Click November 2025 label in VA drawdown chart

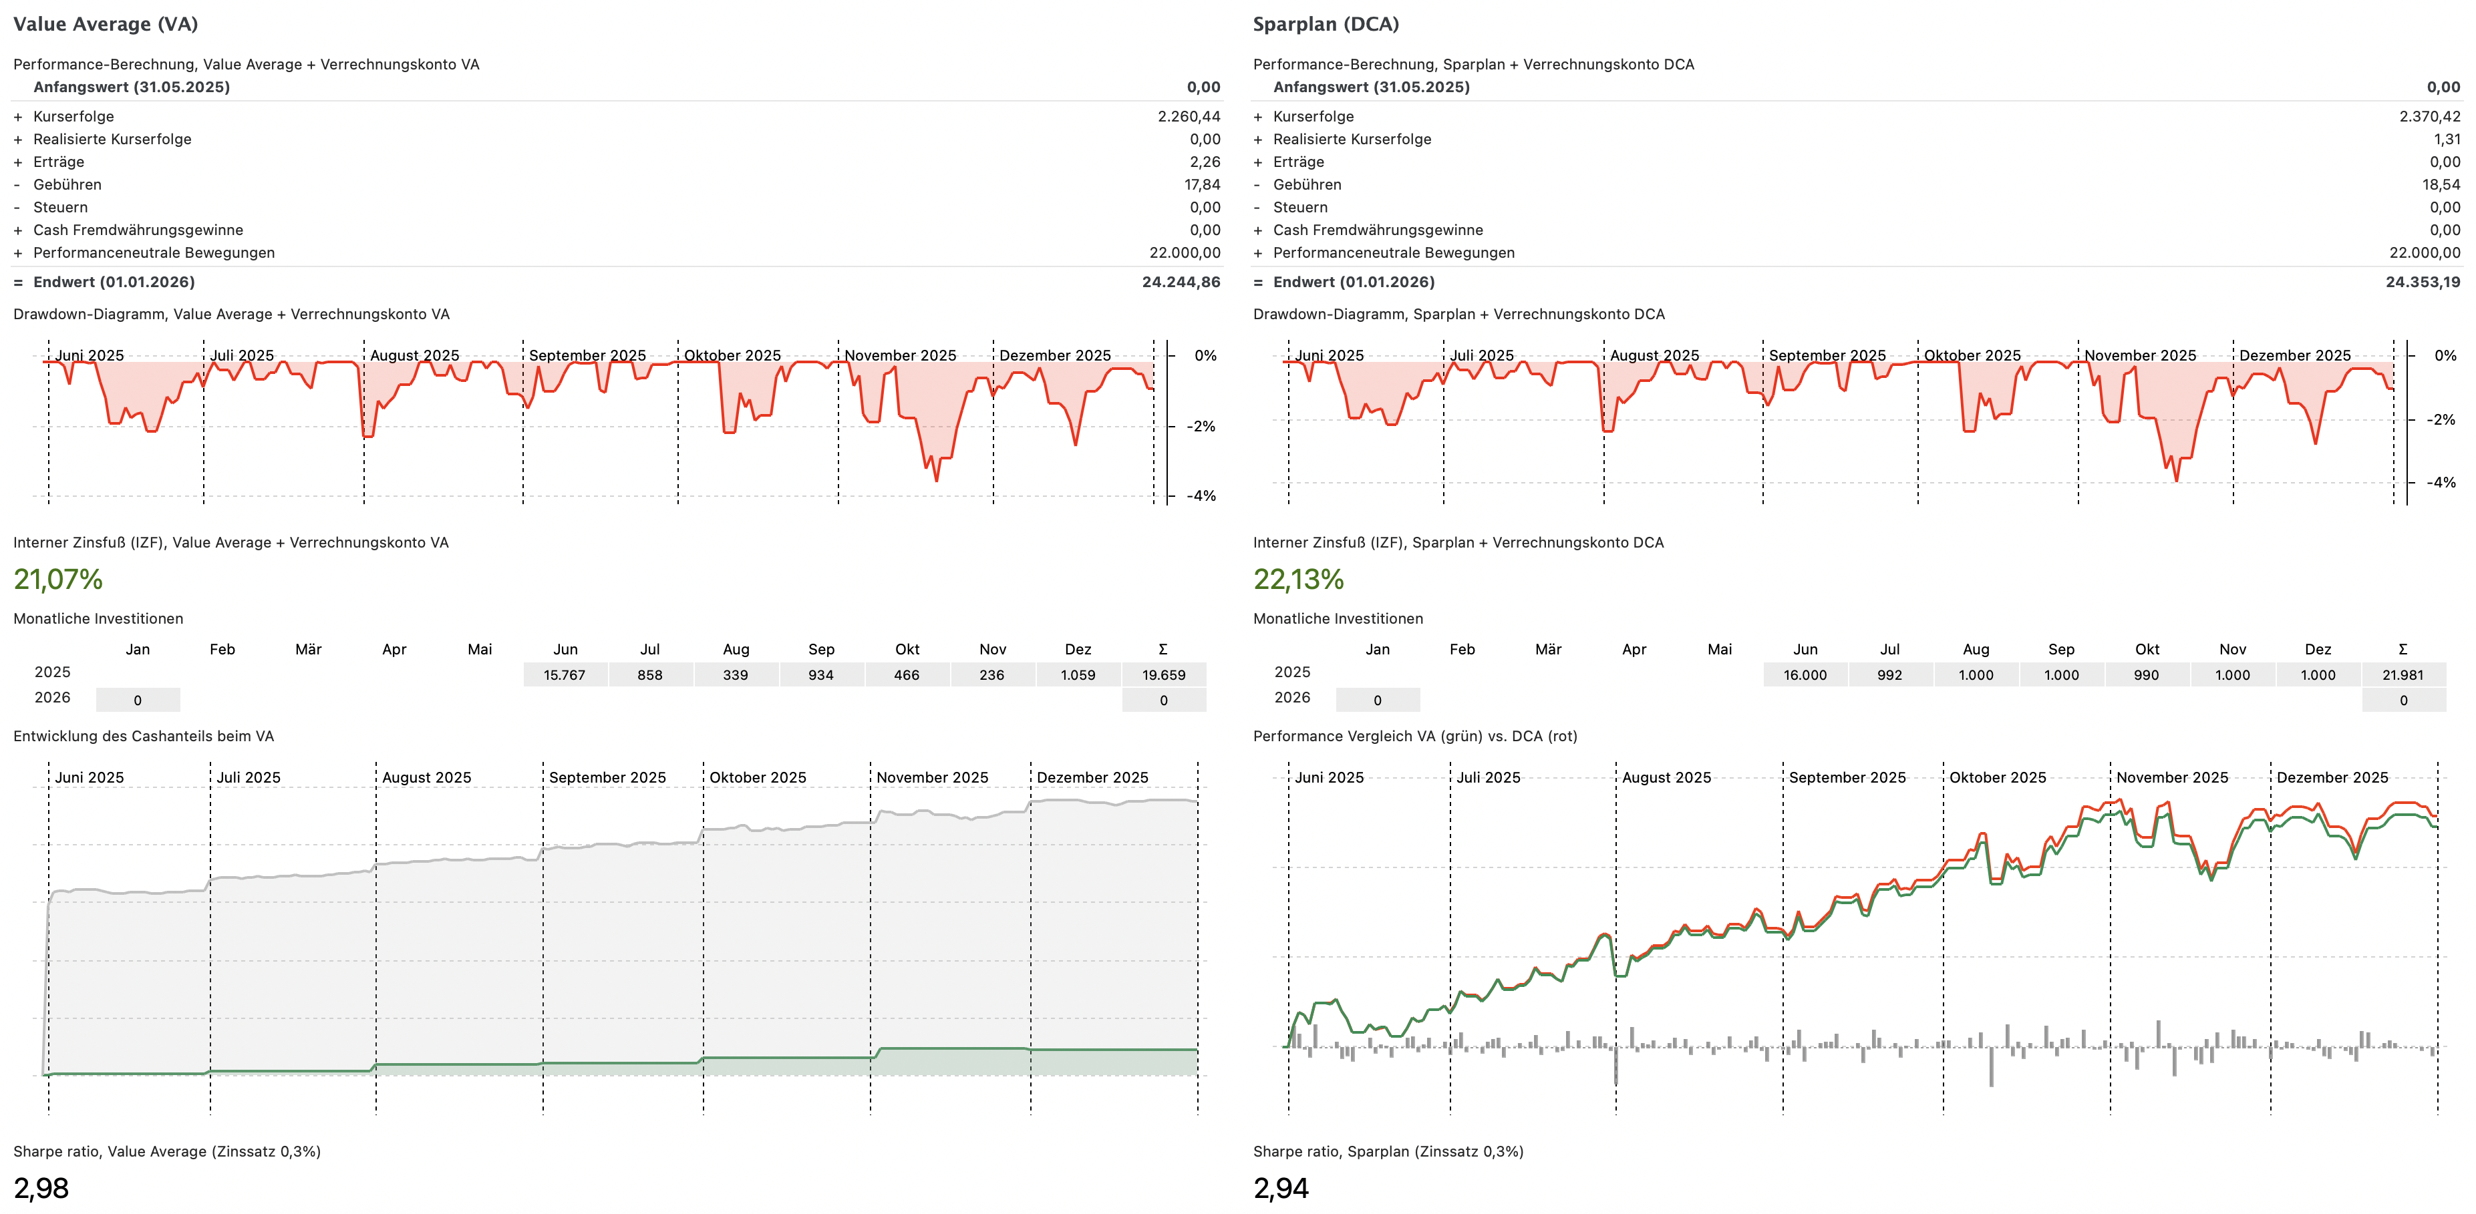[x=900, y=355]
